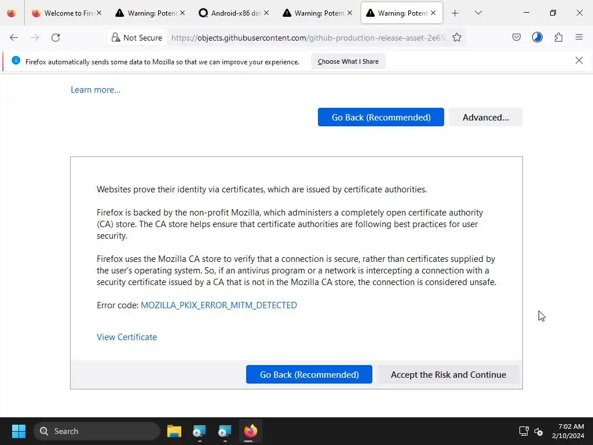Viewport: 593px width, 445px height.
Task: Open first installer disc icon on taskbar
Action: point(199,431)
